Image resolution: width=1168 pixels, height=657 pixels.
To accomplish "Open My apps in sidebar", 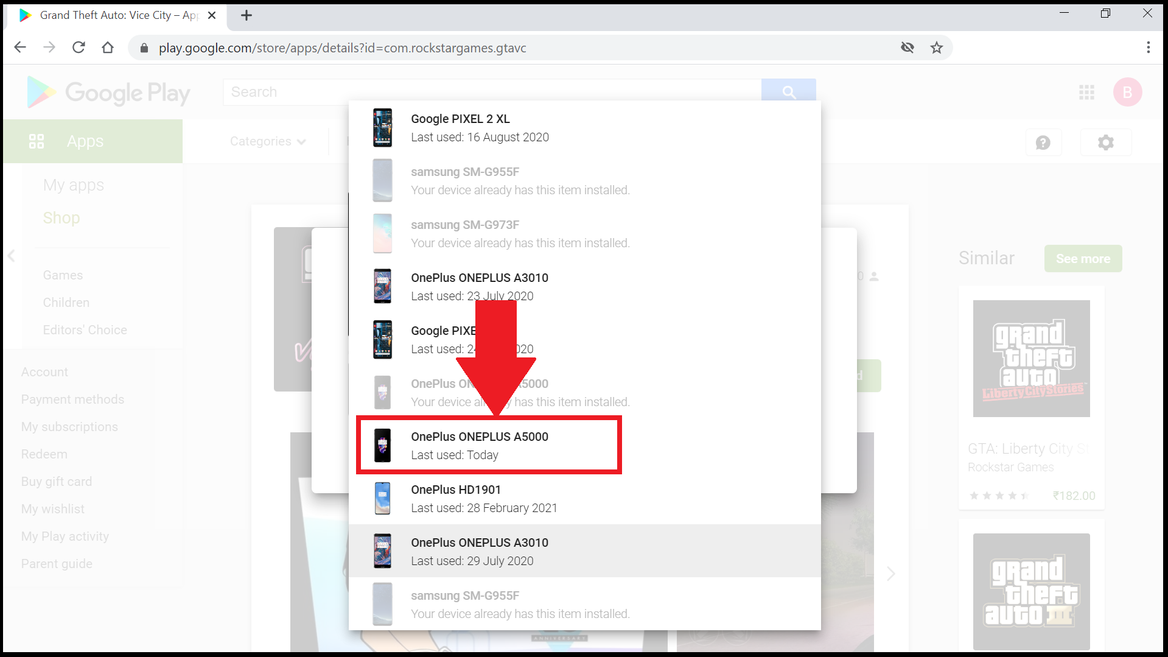I will (74, 185).
